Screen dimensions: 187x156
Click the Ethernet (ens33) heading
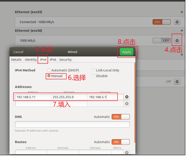pos(28,12)
